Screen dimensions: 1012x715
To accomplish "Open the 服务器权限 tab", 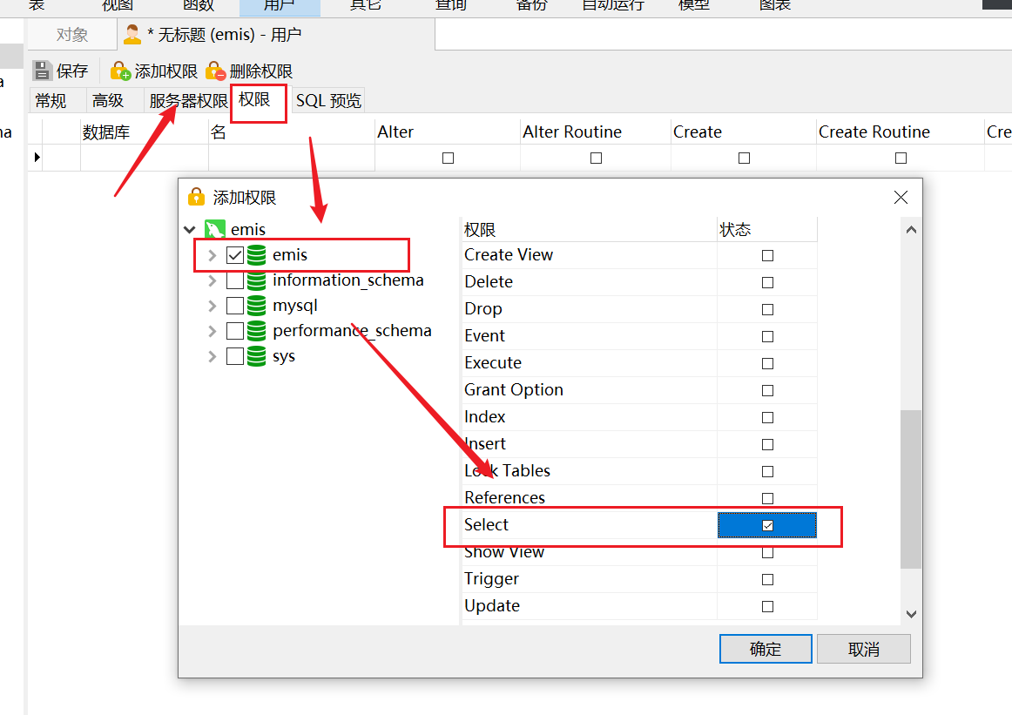I will point(188,101).
